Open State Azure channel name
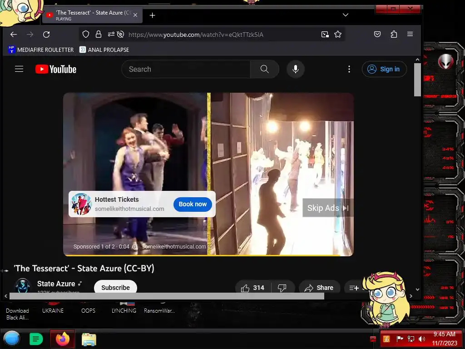This screenshot has height=349, width=465. (56, 284)
